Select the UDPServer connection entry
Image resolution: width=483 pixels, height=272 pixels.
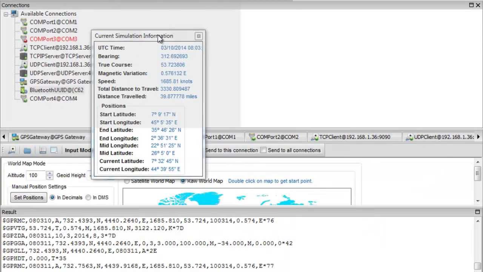[x=60, y=73]
